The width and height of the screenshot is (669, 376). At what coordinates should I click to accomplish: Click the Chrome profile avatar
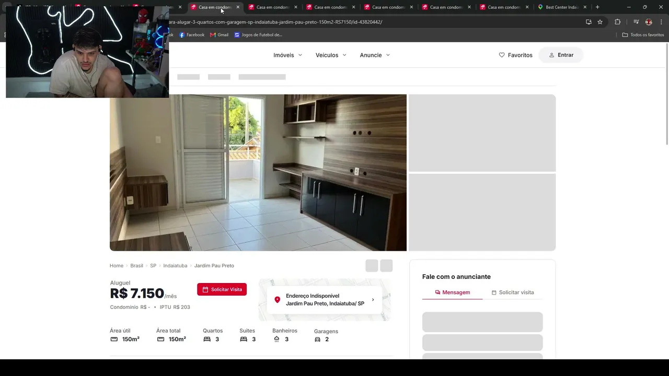tap(649, 22)
